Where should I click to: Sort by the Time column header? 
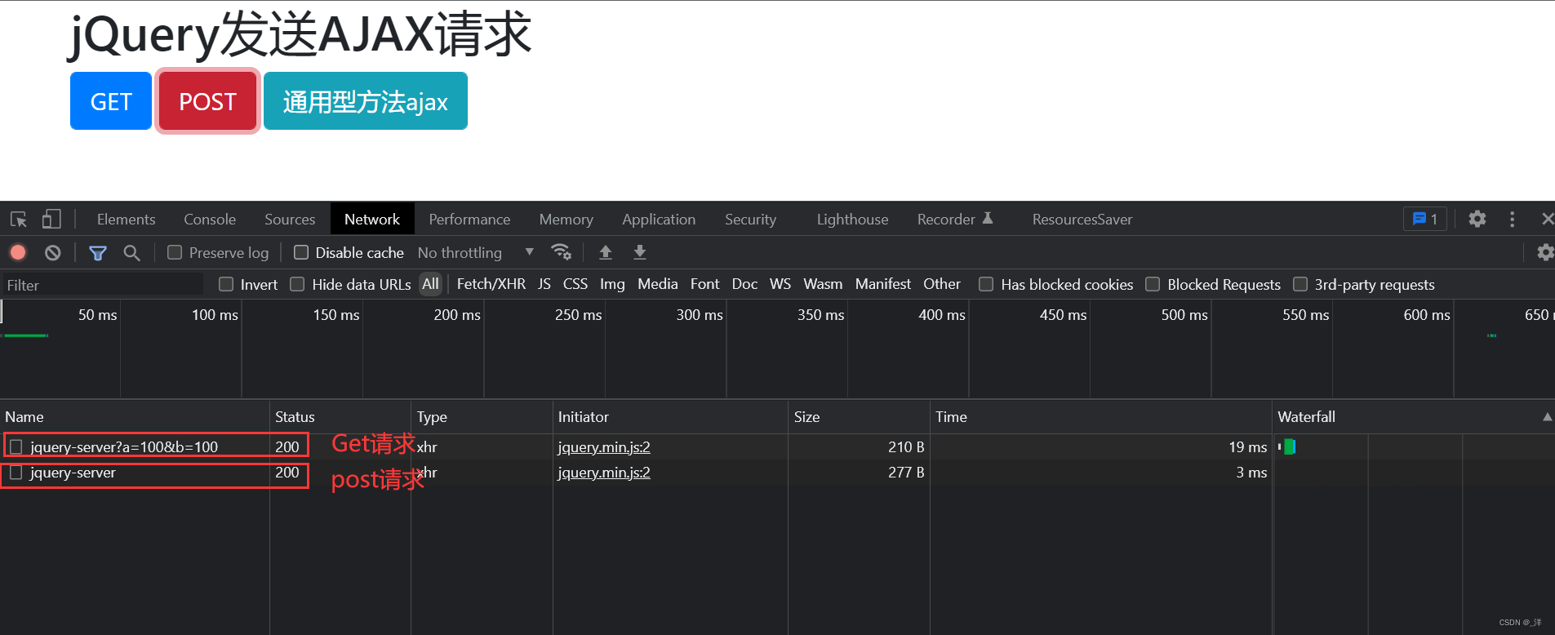tap(1101, 417)
